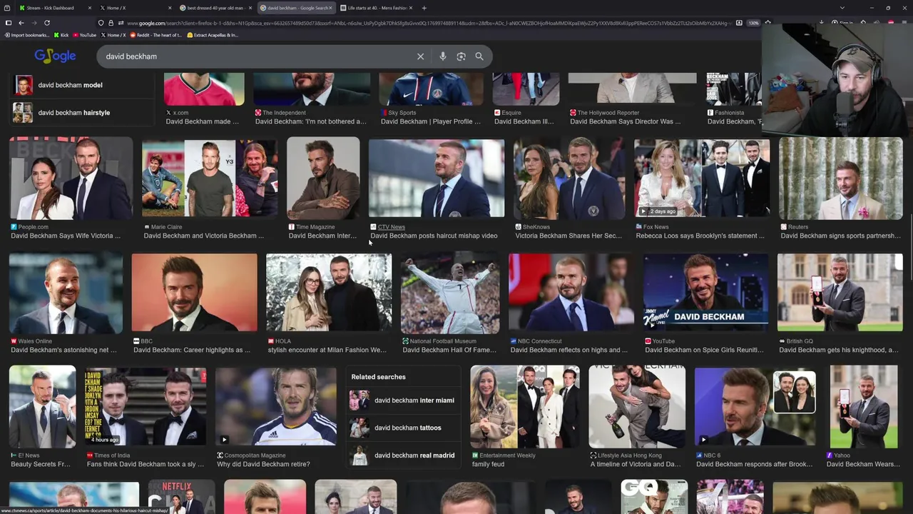Open the Fox News Rebecca Loos image
Image resolution: width=913 pixels, height=514 pixels.
pos(702,178)
